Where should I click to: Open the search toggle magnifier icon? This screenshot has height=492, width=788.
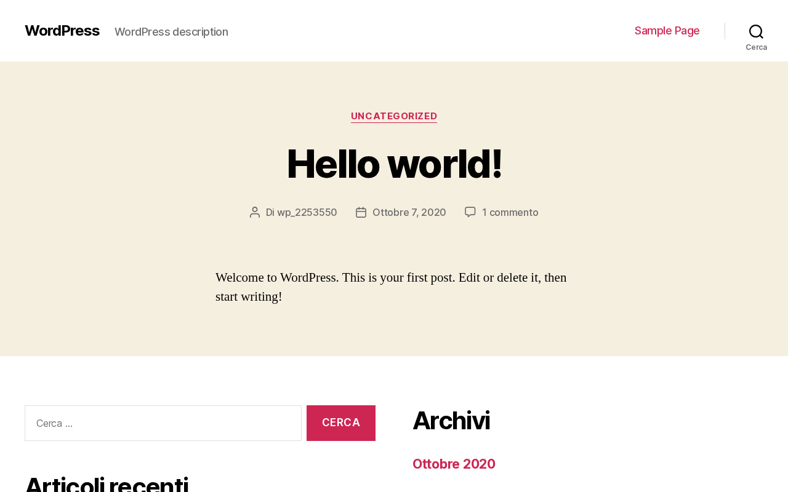(x=756, y=31)
